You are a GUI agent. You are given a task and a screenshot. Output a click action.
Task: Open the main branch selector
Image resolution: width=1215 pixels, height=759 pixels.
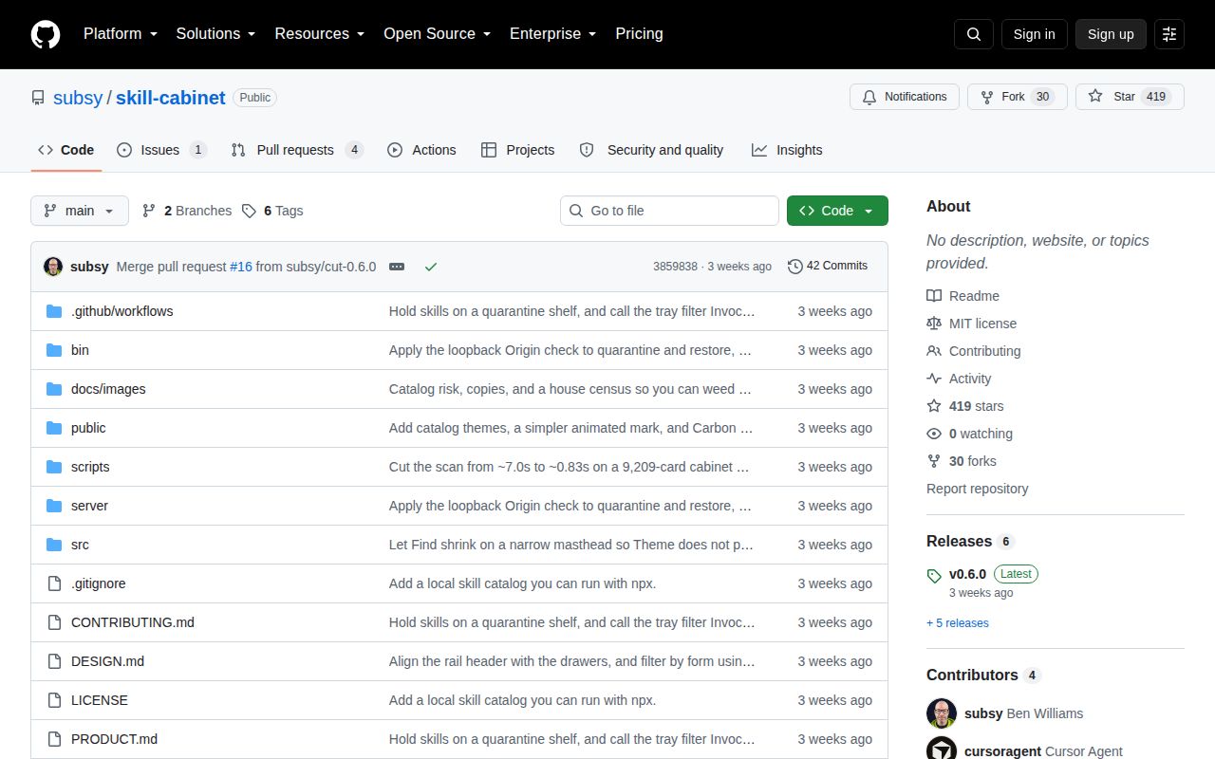[x=80, y=211]
